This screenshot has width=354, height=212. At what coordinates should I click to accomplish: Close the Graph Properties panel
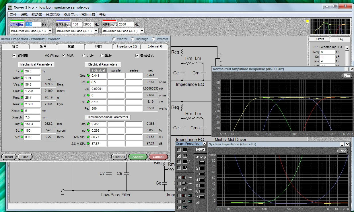point(204,144)
